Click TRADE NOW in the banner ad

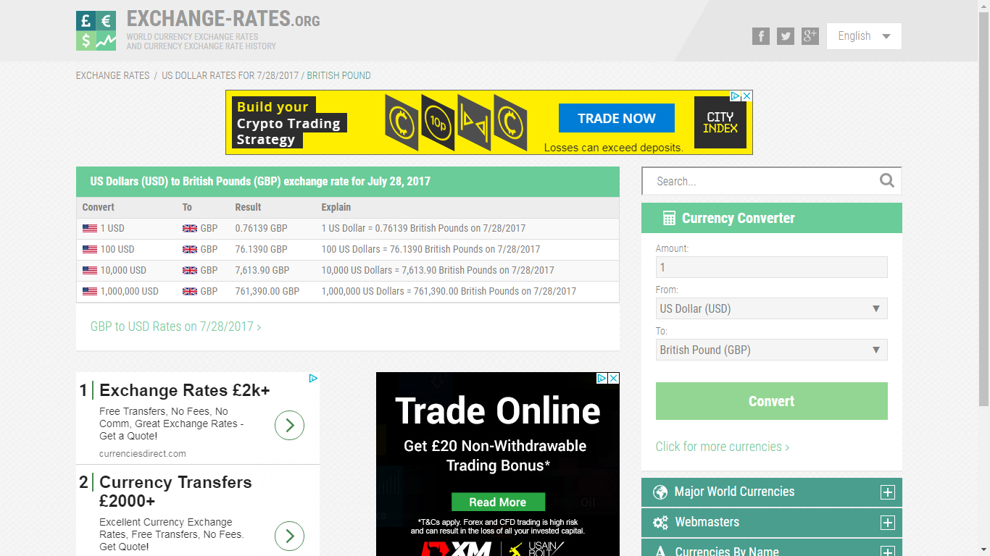coord(617,118)
